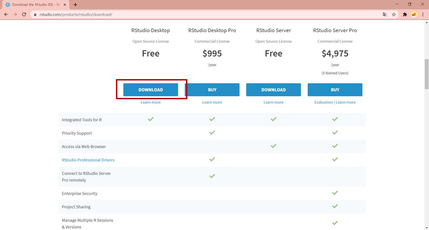The image size is (429, 230).
Task: Go back to previous page
Action: (x=6, y=14)
